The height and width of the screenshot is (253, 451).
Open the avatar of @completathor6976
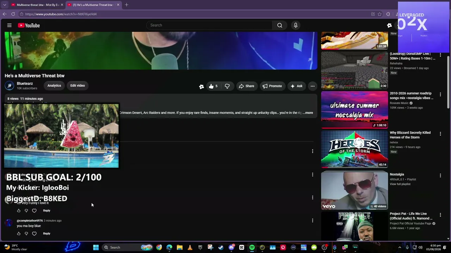tap(9, 223)
